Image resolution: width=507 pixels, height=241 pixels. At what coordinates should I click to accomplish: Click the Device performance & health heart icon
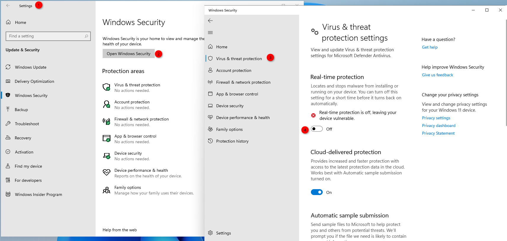(210, 117)
